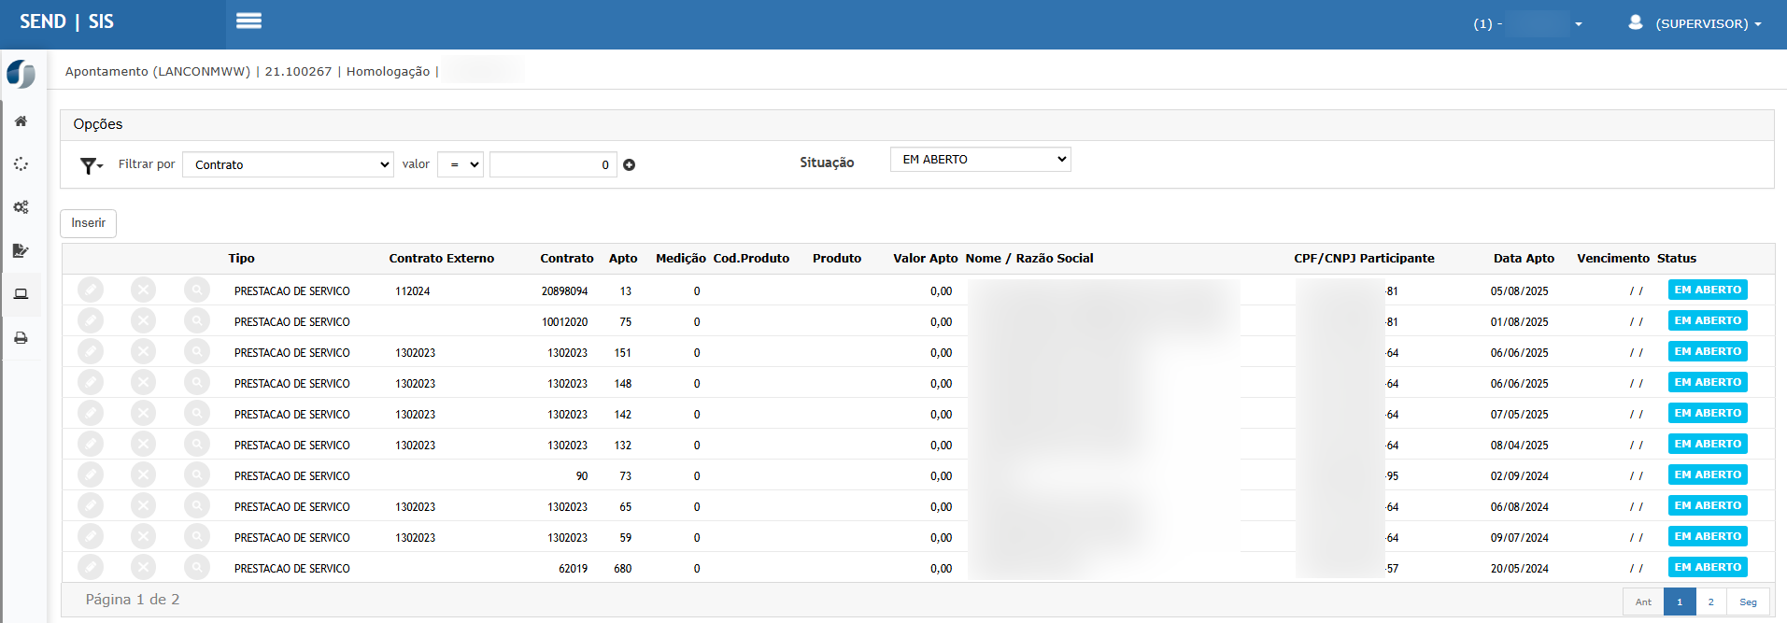The image size is (1787, 623).
Task: Delete the row with contract 10012020
Action: pos(143,321)
